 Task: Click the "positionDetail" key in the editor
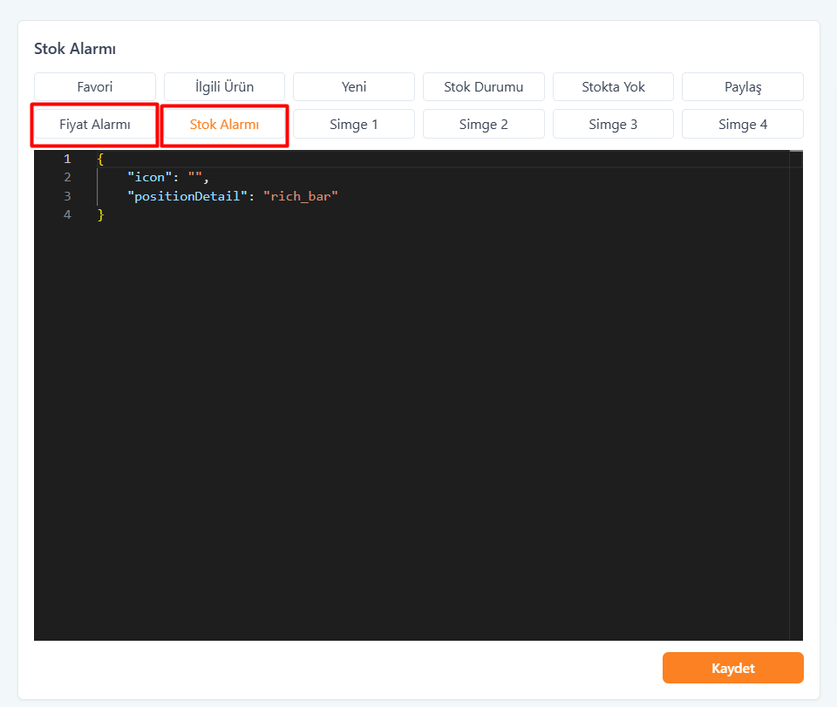point(187,196)
